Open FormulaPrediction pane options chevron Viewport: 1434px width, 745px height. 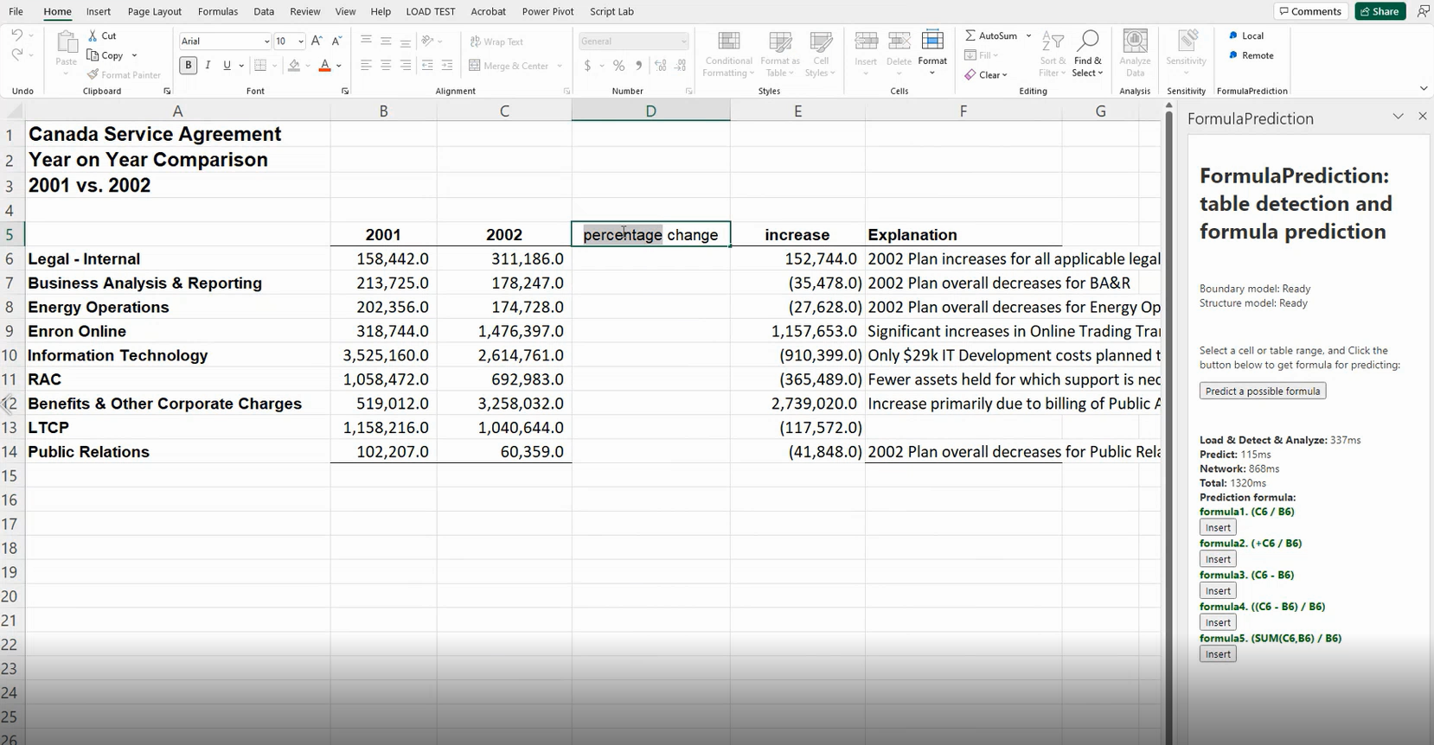tap(1398, 117)
